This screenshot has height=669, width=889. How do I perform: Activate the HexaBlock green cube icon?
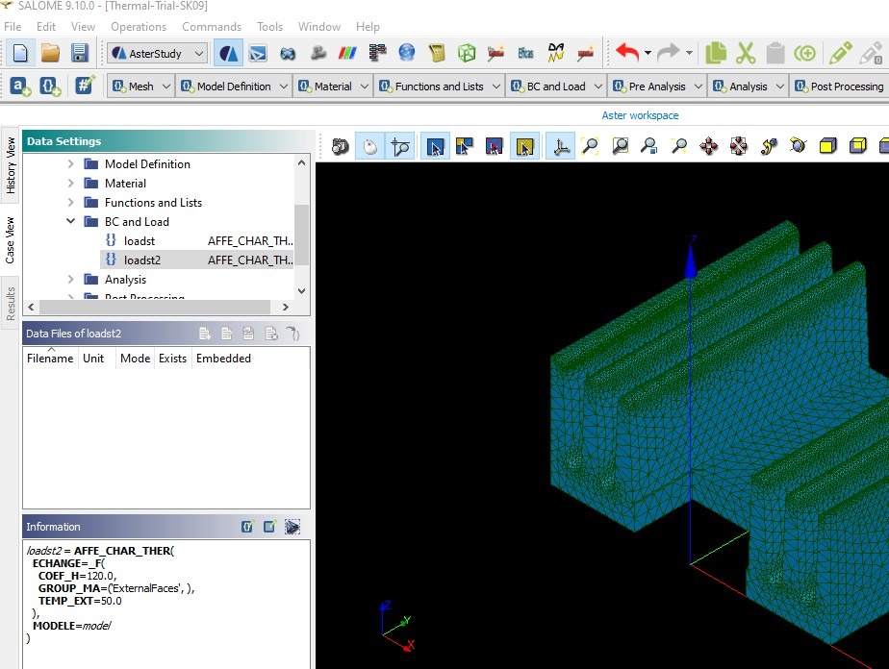tap(466, 53)
